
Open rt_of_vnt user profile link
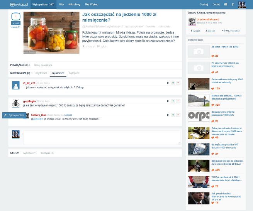point(29,83)
